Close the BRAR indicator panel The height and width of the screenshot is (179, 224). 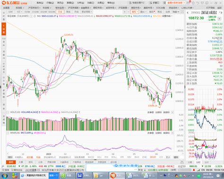(x=172, y=133)
